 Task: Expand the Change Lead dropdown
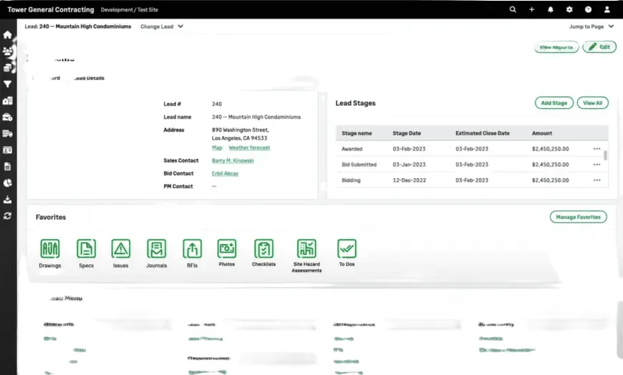[162, 26]
